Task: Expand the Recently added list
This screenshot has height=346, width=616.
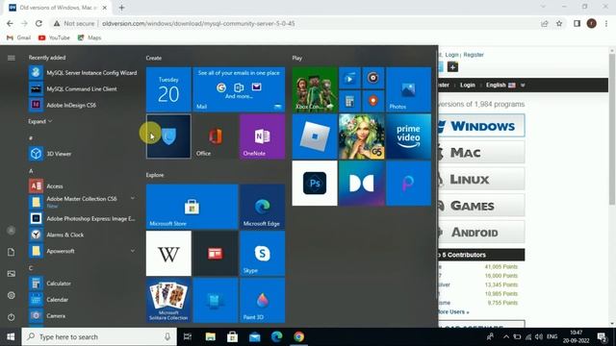Action: [40, 122]
